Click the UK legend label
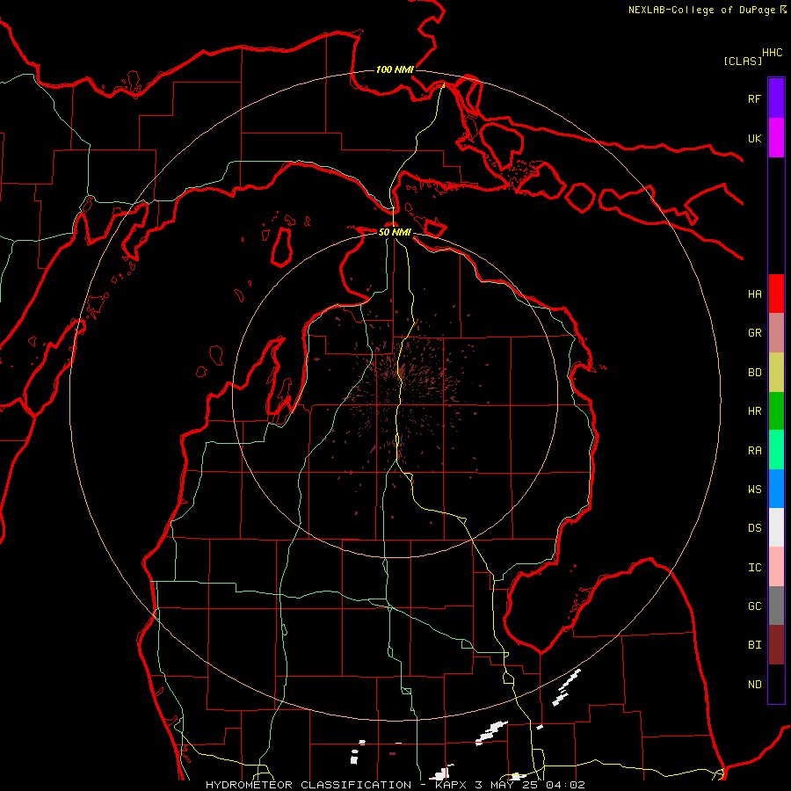The image size is (791, 791). [x=754, y=138]
